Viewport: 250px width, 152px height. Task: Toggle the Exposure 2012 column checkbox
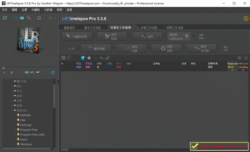coord(233,70)
